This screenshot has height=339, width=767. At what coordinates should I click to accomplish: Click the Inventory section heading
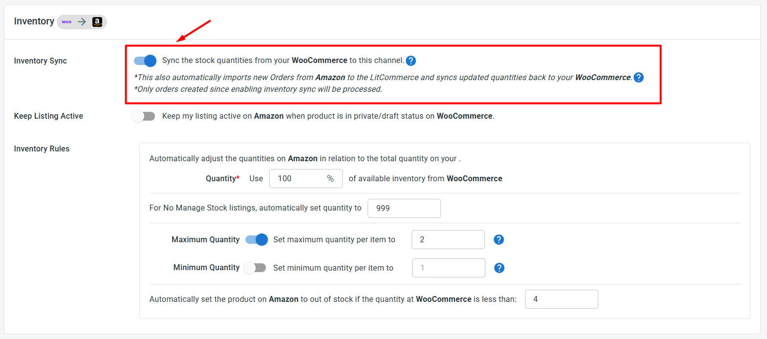click(34, 21)
